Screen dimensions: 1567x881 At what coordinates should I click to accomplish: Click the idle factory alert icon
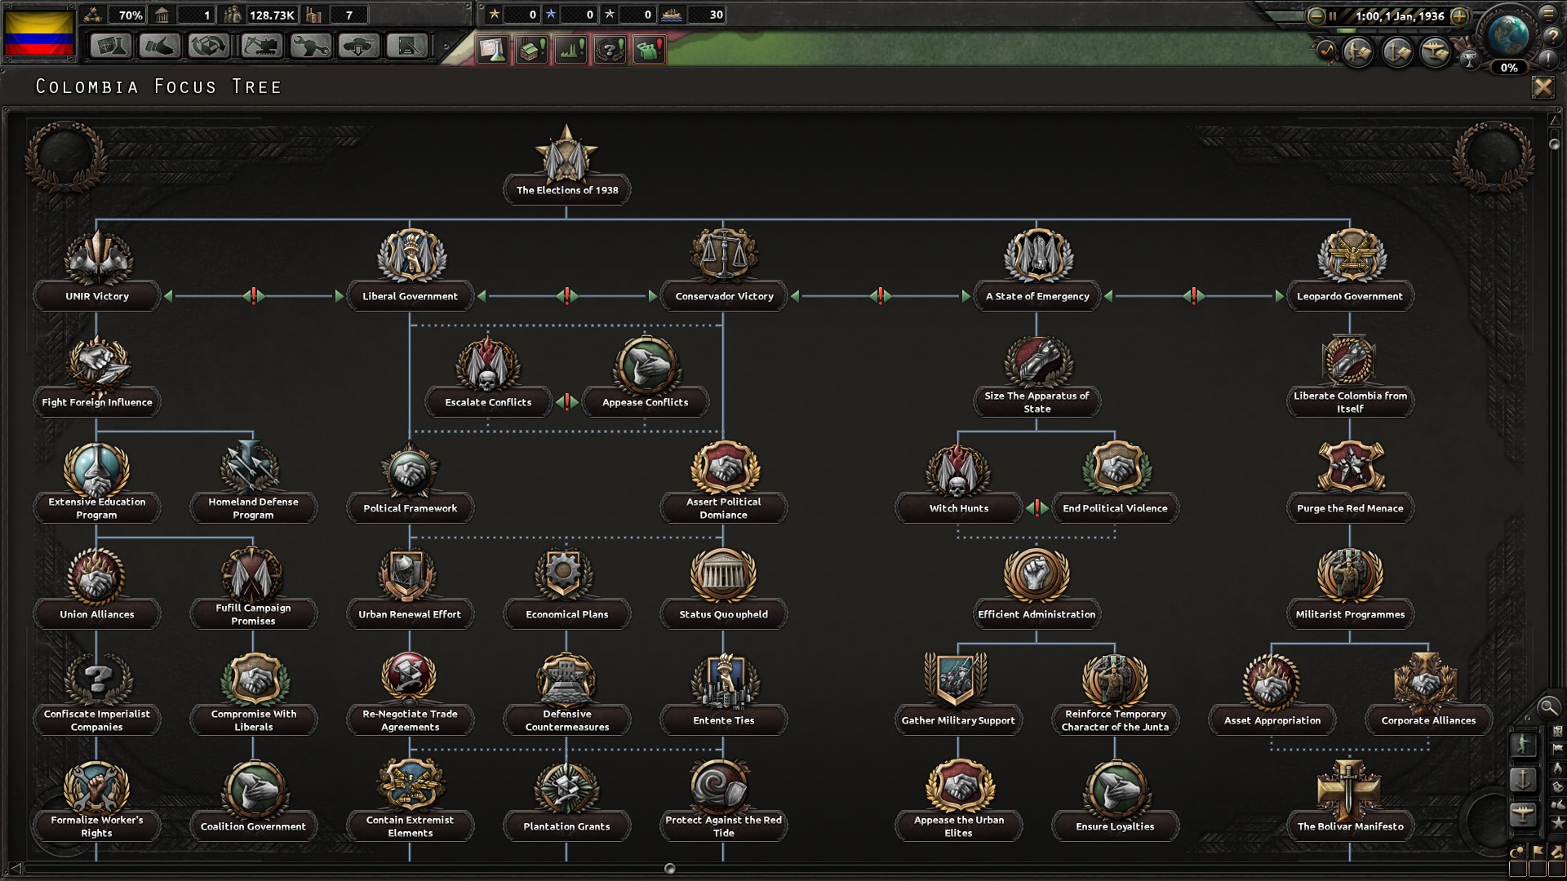[532, 50]
